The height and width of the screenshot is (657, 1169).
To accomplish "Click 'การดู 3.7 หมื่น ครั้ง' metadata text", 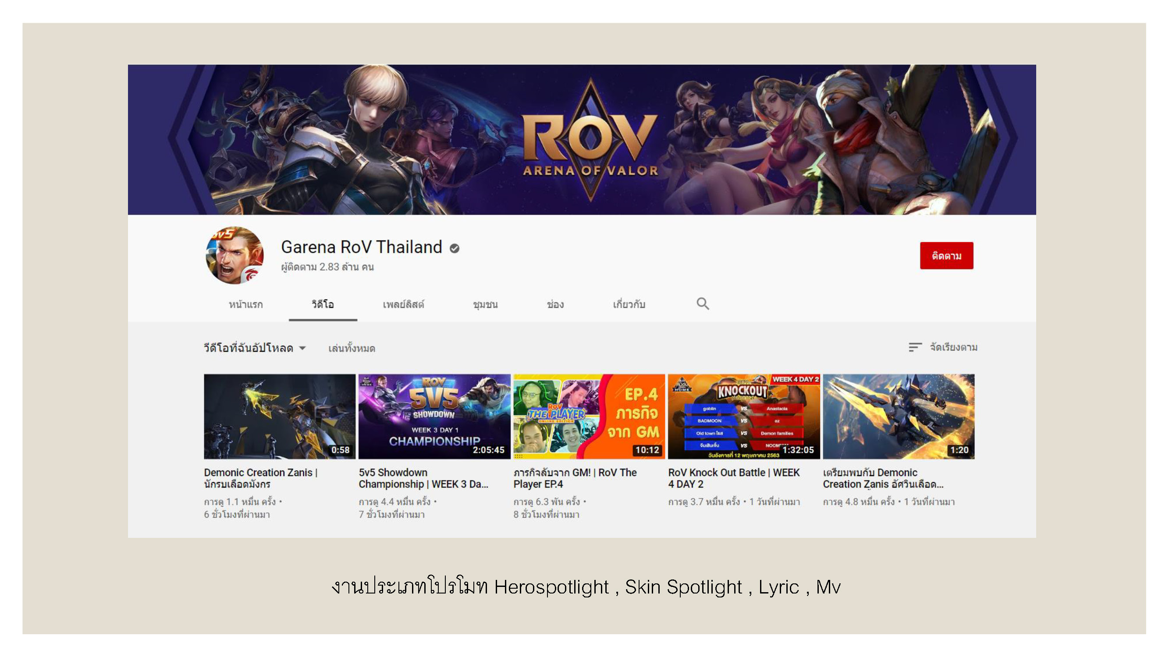I will point(704,502).
